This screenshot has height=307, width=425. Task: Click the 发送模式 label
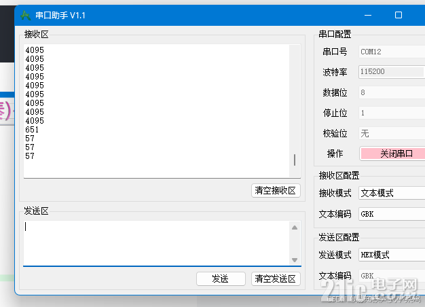(335, 255)
